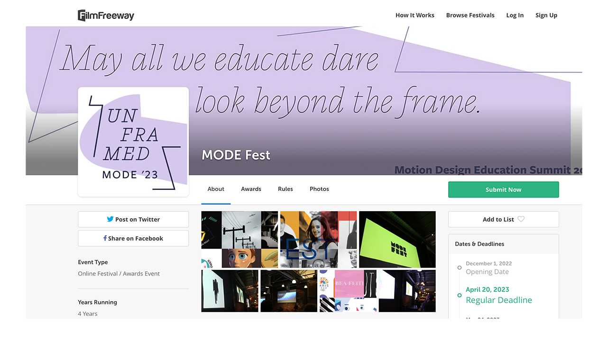Click Log In link
The image size is (607, 341).
(x=515, y=15)
